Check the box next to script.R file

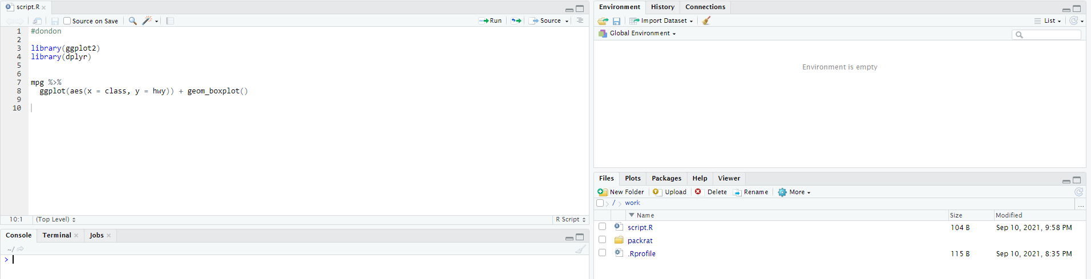point(602,227)
